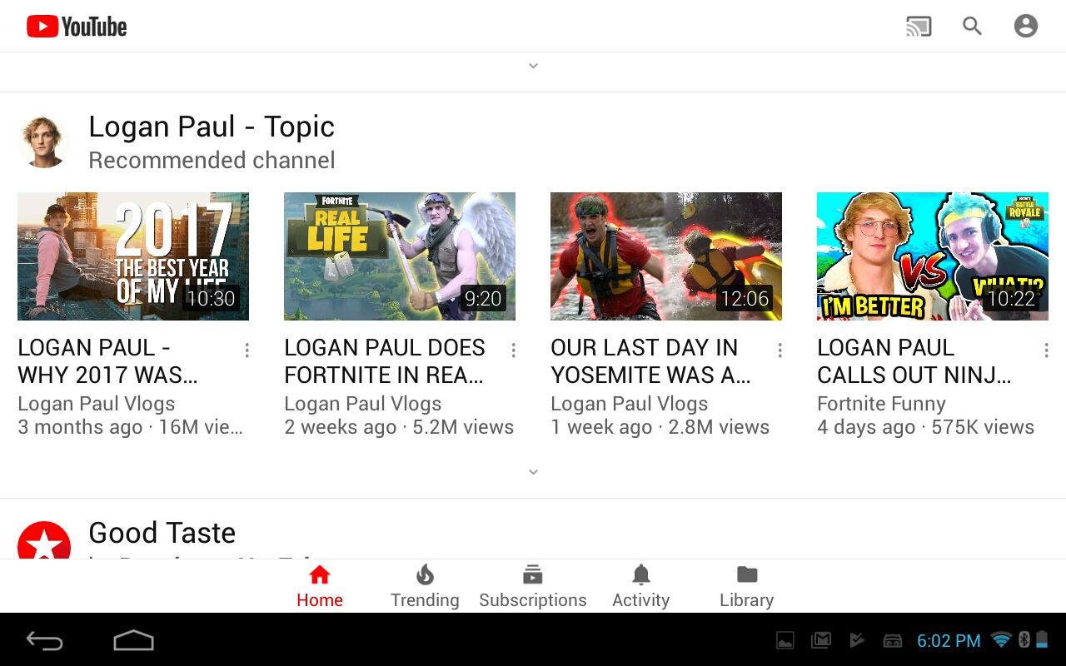Tap the Play Store notification icon
This screenshot has width=1066, height=666.
(x=857, y=640)
